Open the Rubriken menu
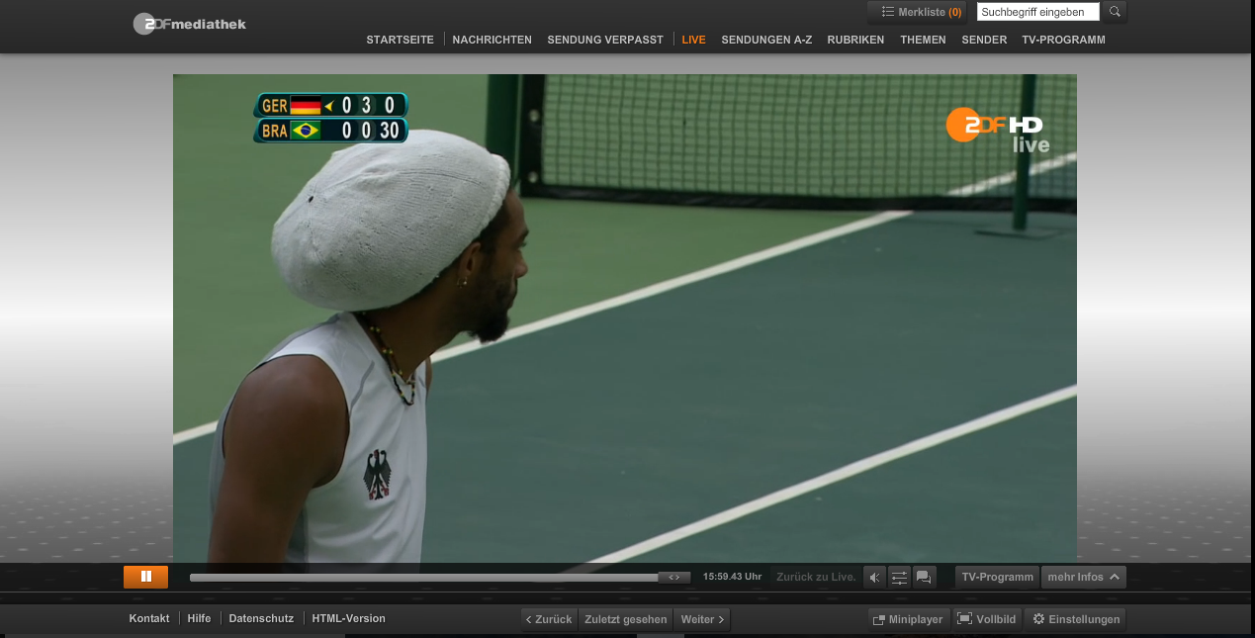The width and height of the screenshot is (1255, 638). point(855,40)
